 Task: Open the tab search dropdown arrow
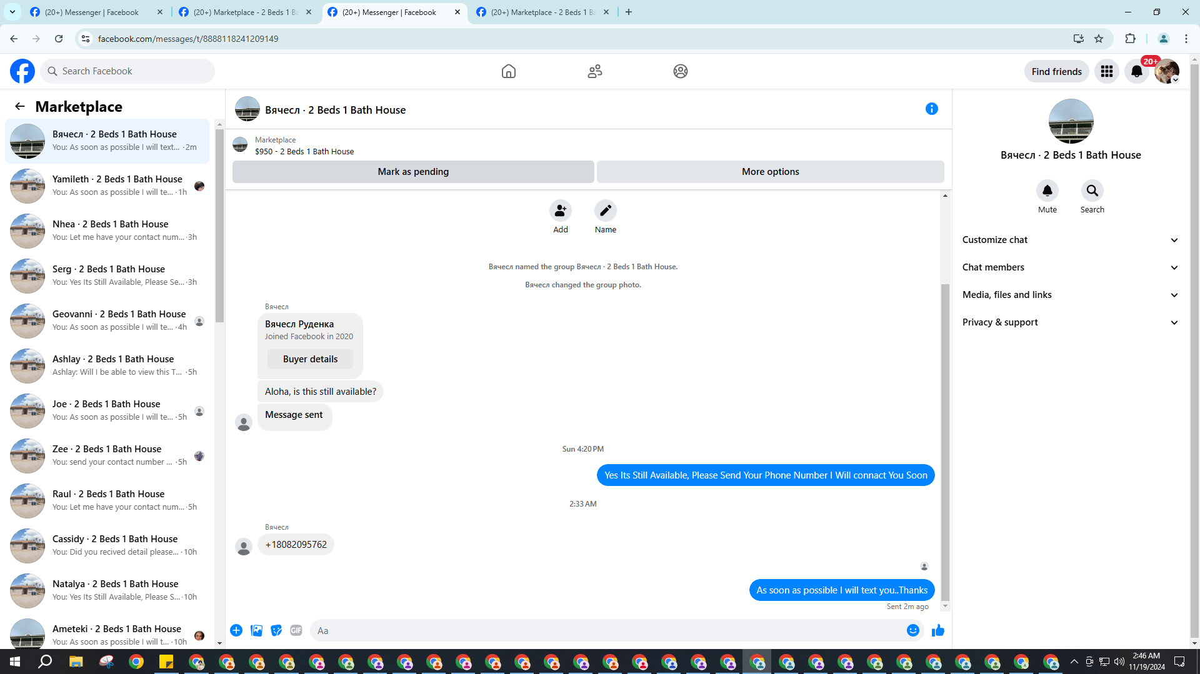[x=12, y=12]
